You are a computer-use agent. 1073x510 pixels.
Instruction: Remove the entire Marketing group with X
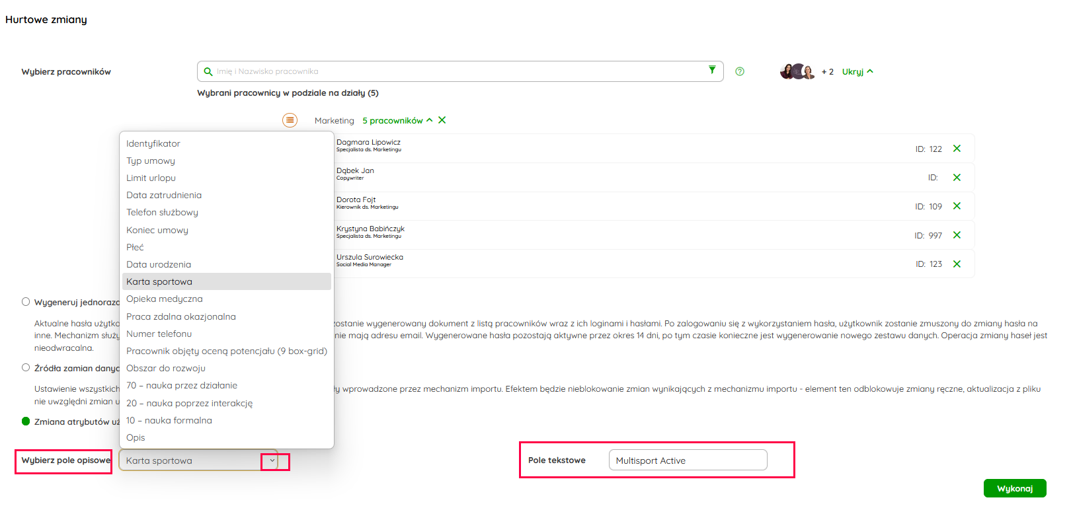[442, 120]
